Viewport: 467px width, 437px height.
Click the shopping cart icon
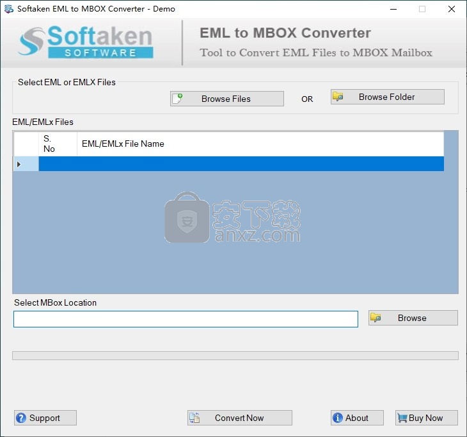point(402,418)
